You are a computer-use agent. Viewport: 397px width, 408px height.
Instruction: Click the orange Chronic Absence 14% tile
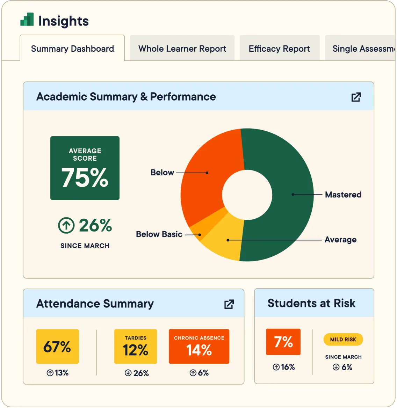pos(199,346)
